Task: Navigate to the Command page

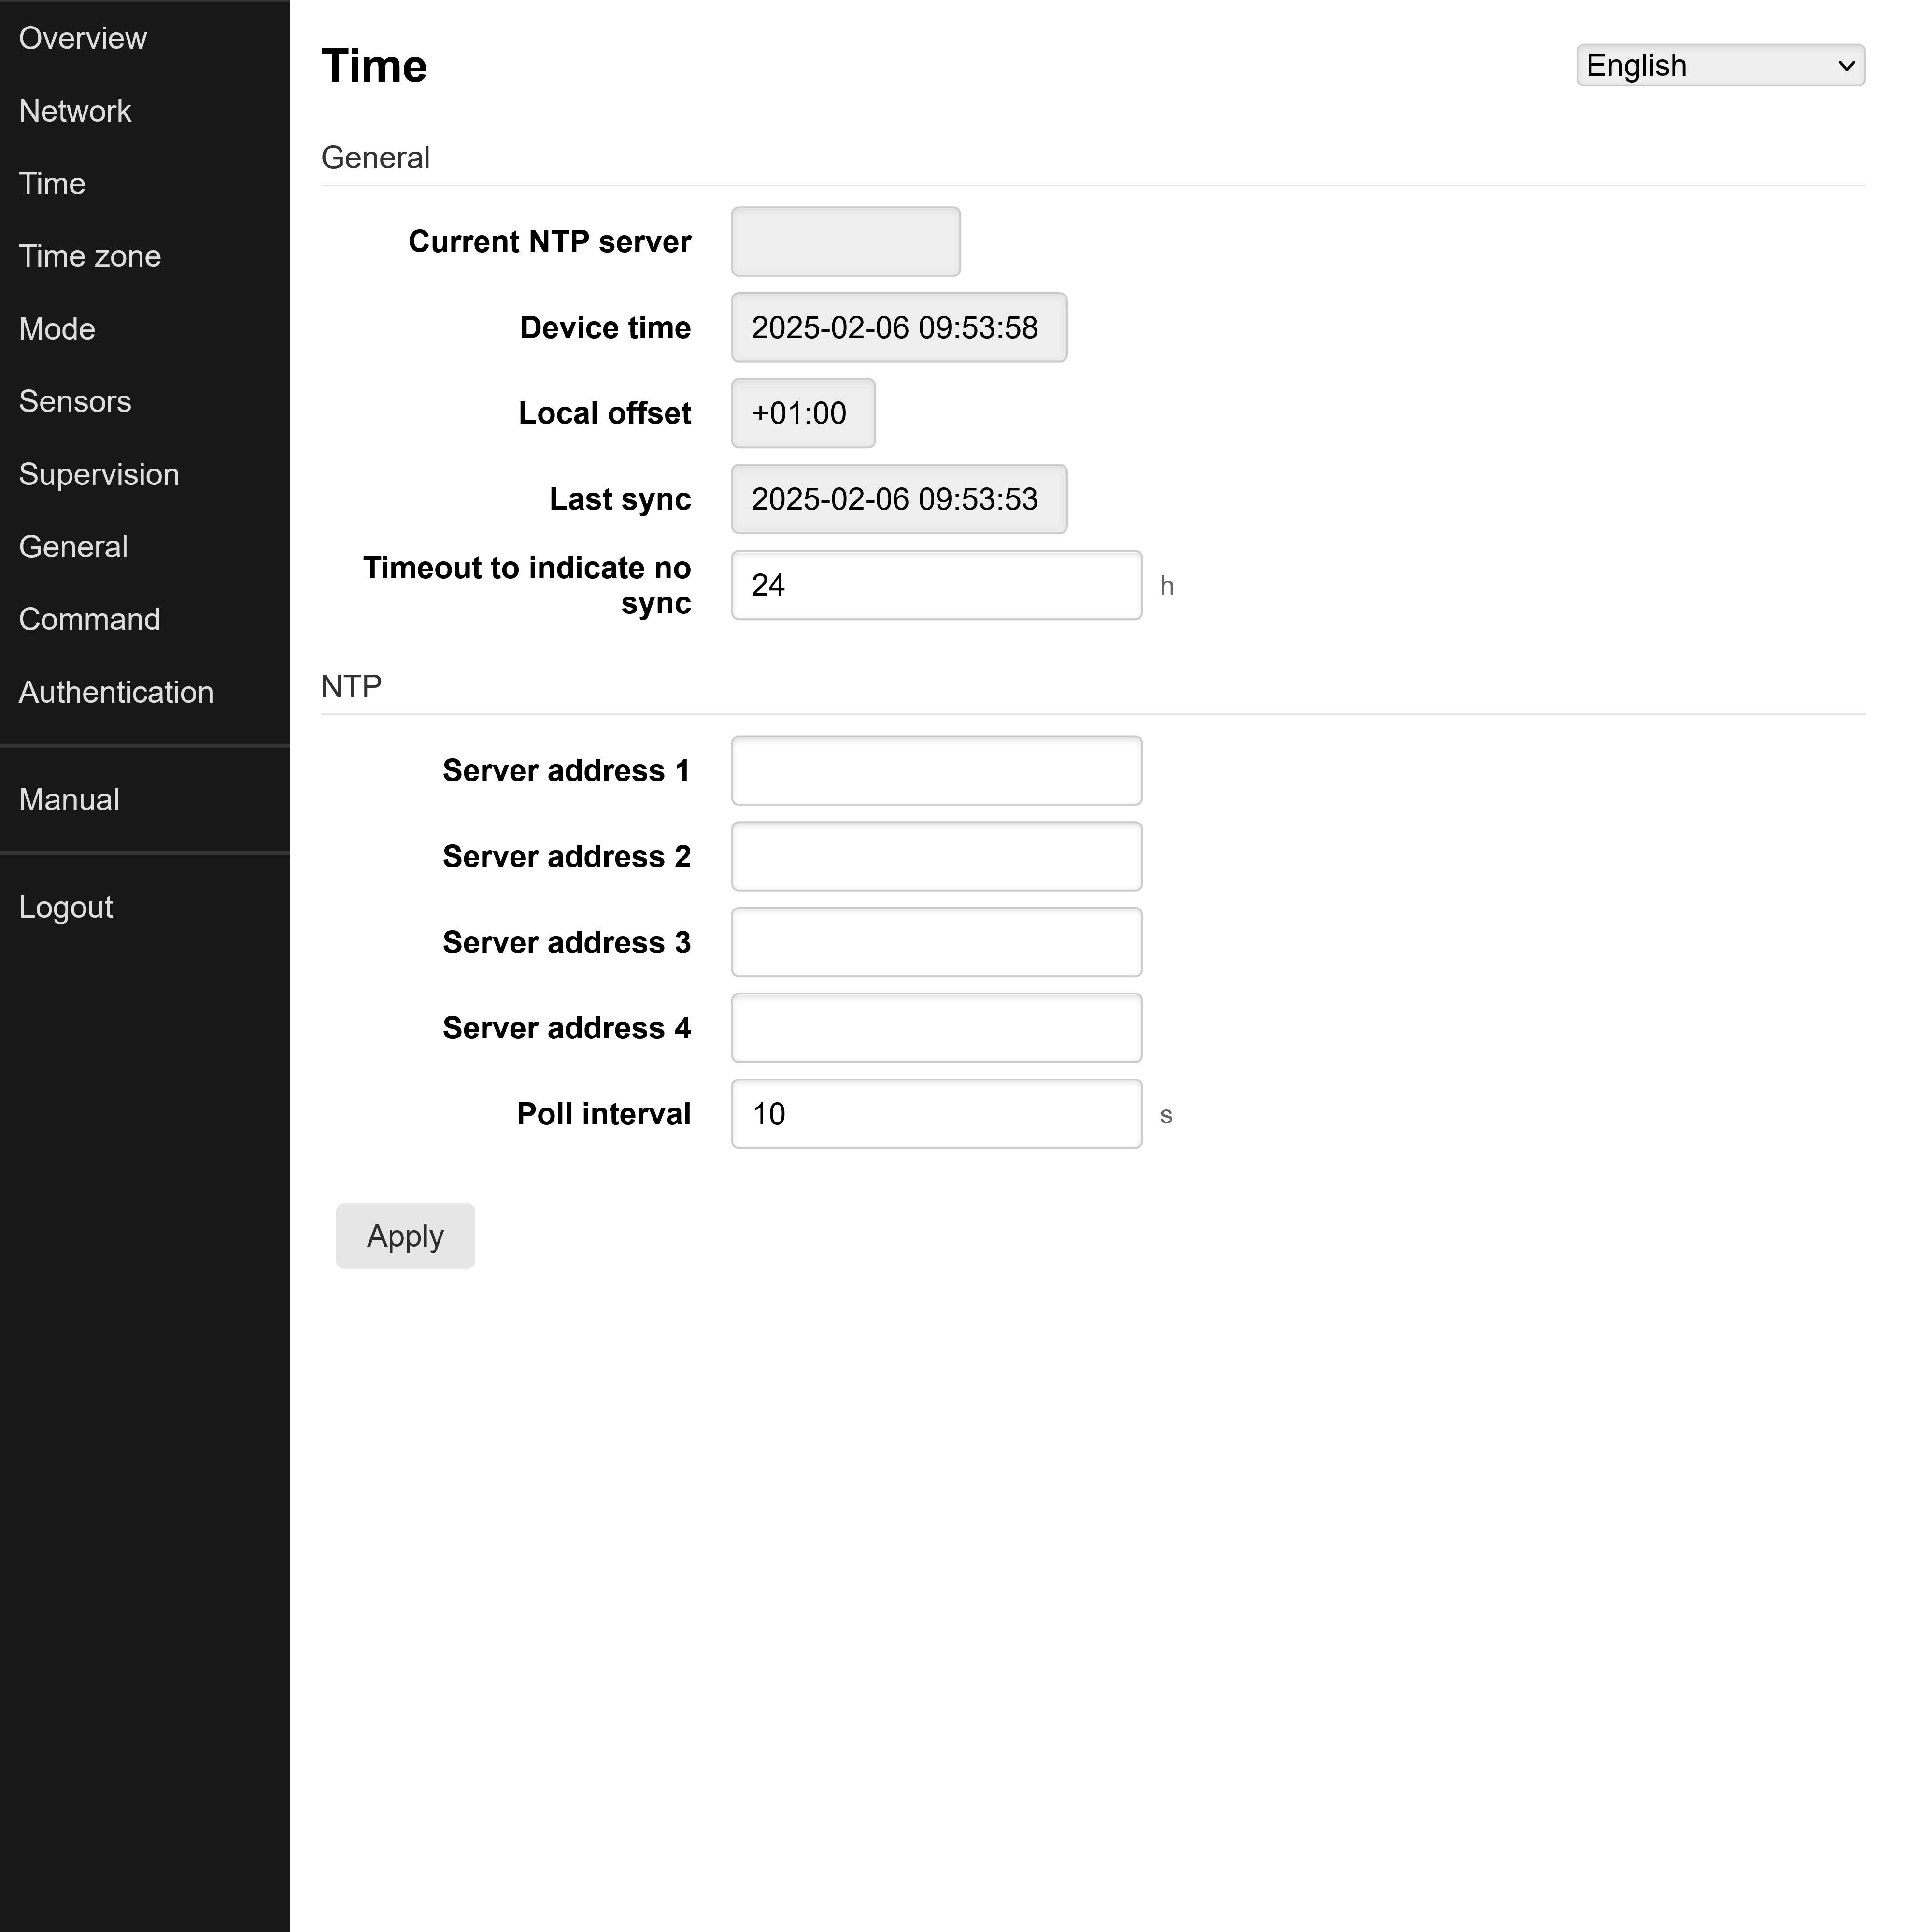Action: pos(89,619)
